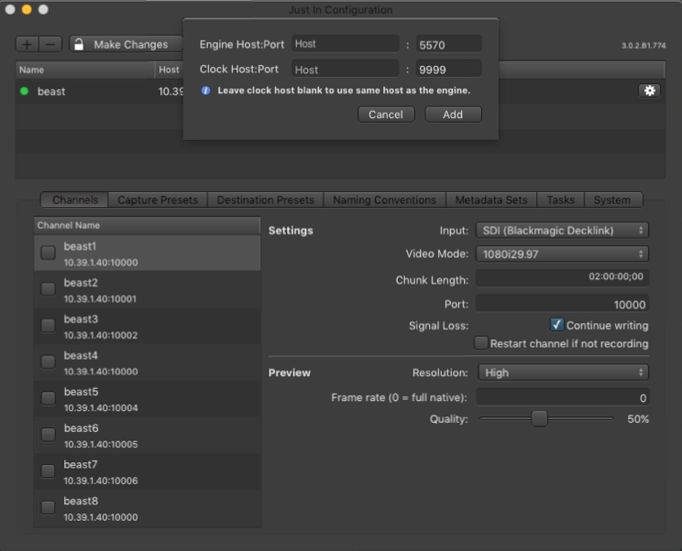
Task: Click the Port field showing 10000
Action: point(563,304)
